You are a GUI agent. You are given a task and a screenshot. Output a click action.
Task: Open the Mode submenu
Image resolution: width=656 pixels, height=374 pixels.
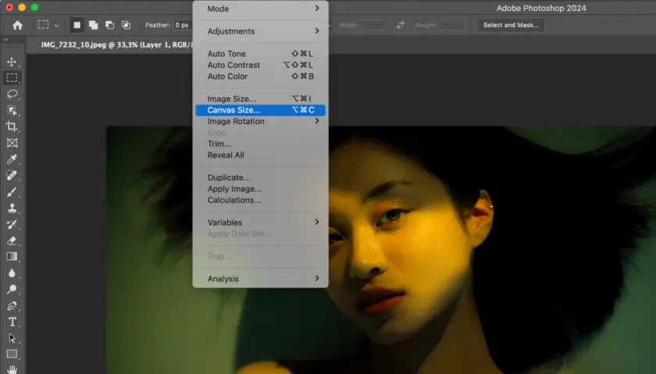point(260,9)
